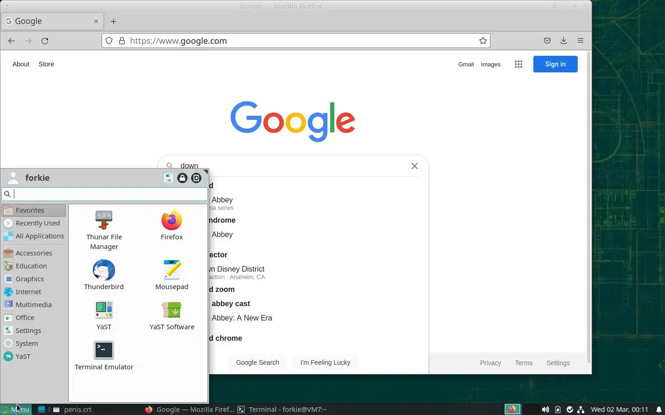Focus the Firefox URL address bar
This screenshot has height=415, width=665.
pyautogui.click(x=296, y=41)
